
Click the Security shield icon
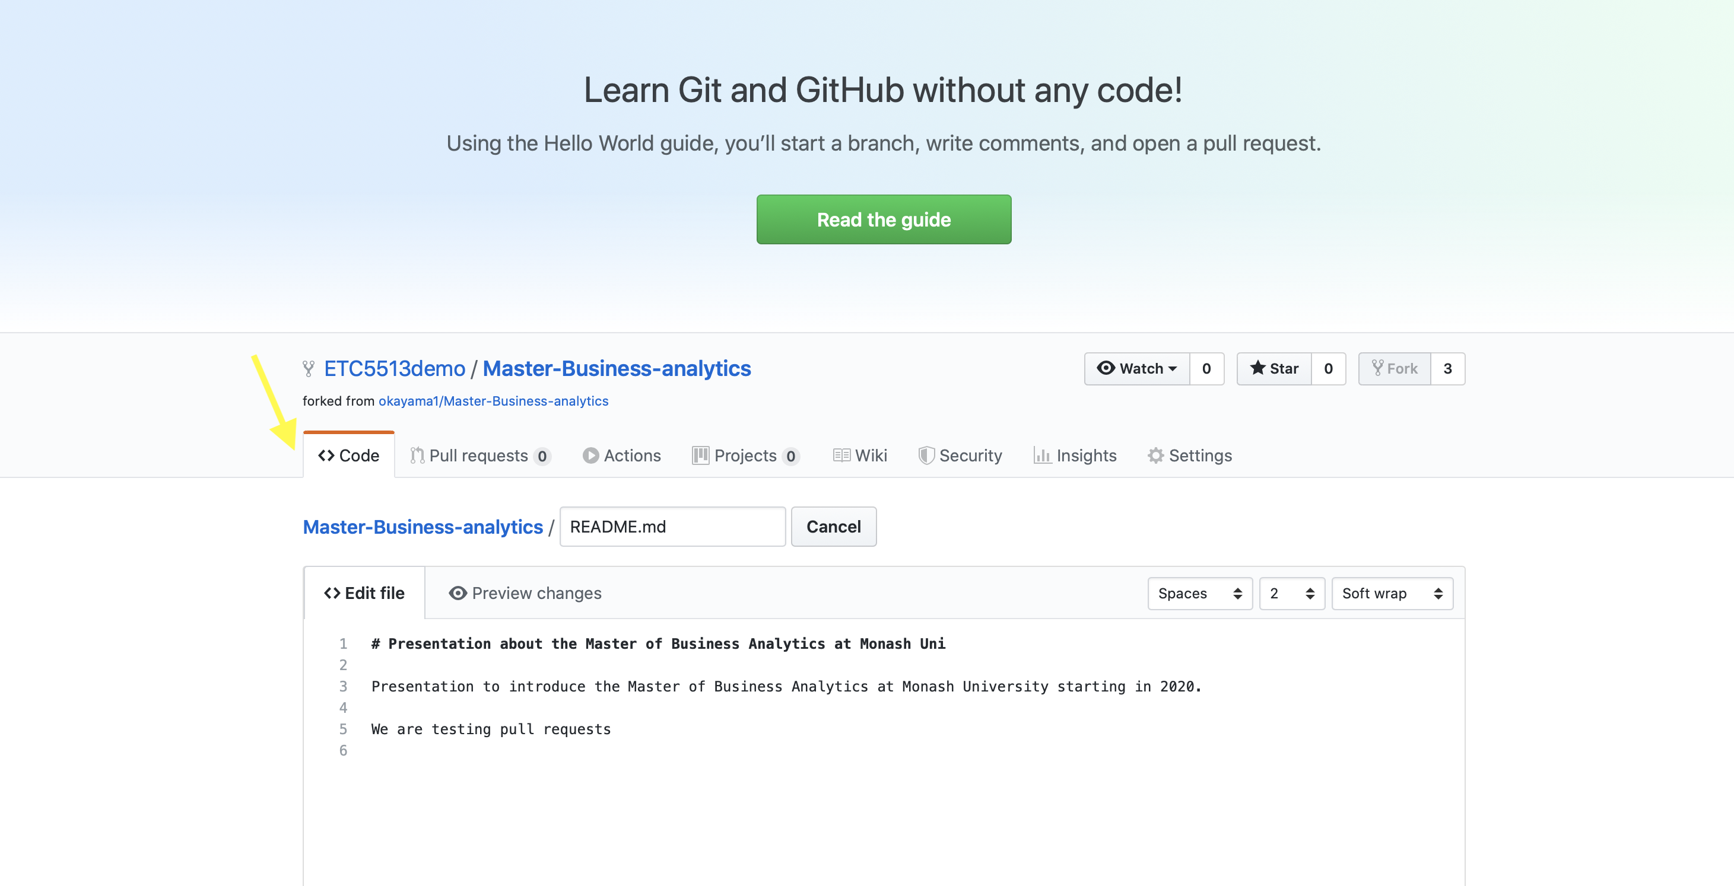click(926, 455)
